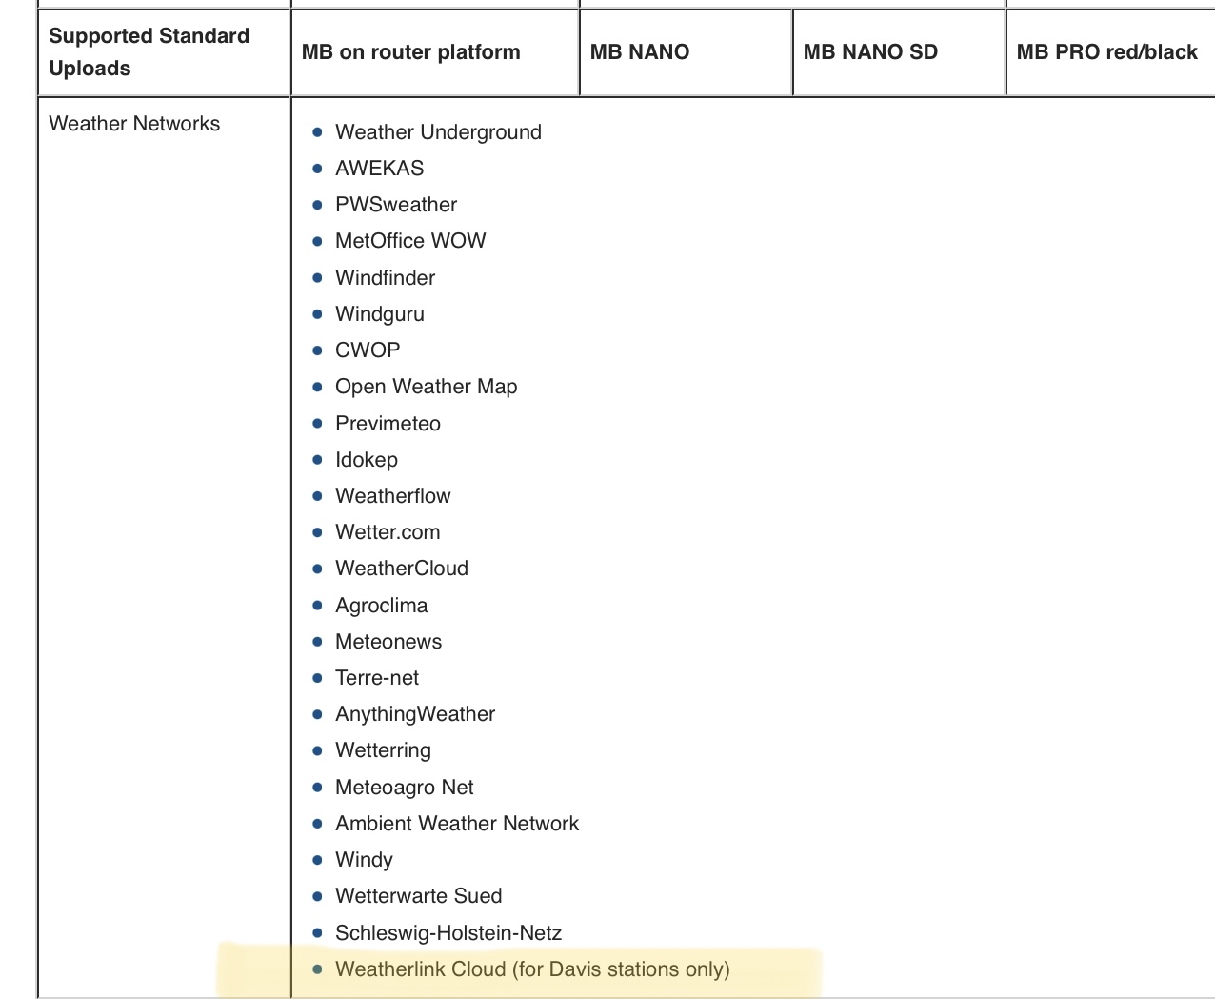The width and height of the screenshot is (1215, 999).
Task: Select 'CWOP' in the networks list
Action: [368, 350]
